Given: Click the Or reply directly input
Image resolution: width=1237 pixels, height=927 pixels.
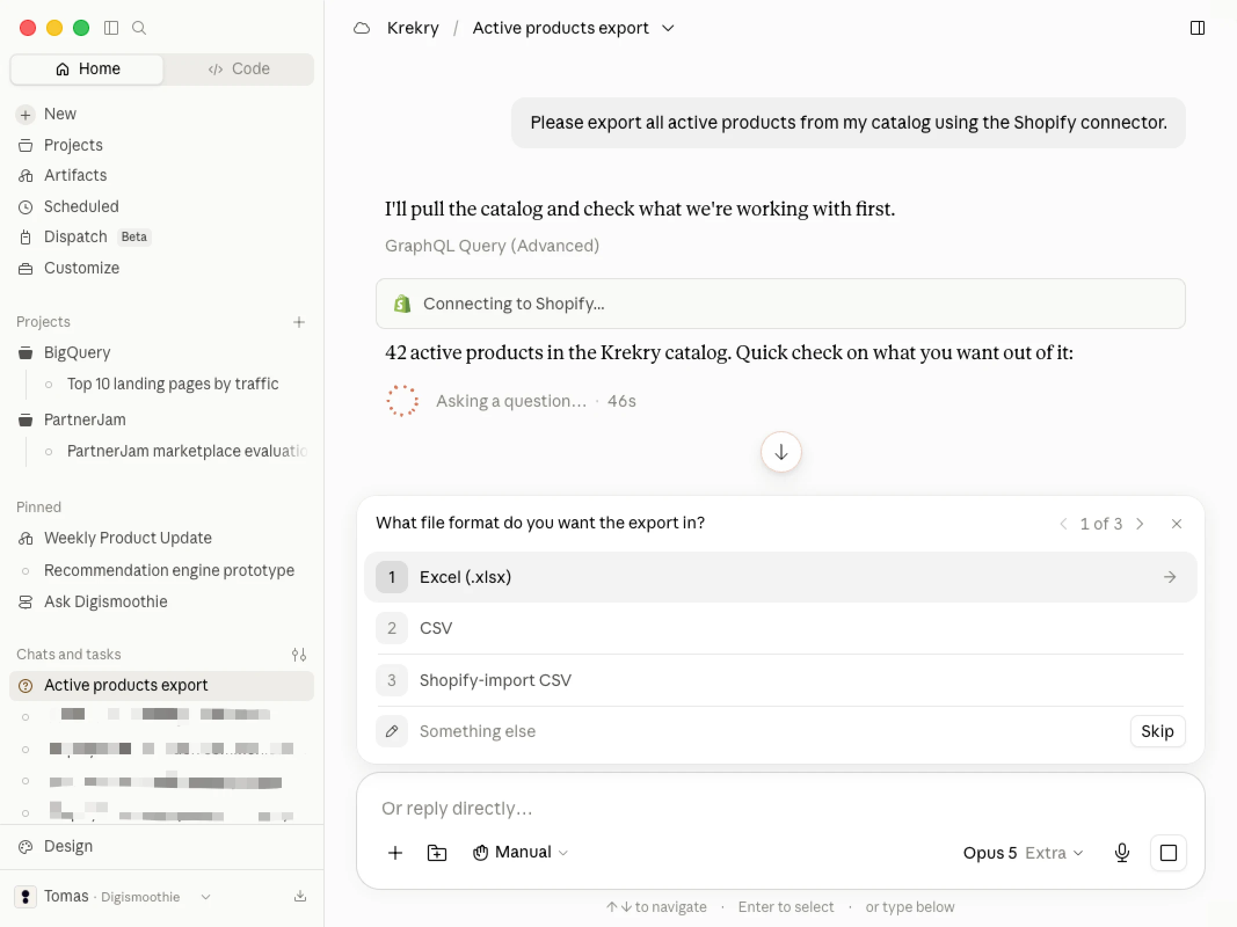Looking at the screenshot, I should [780, 808].
